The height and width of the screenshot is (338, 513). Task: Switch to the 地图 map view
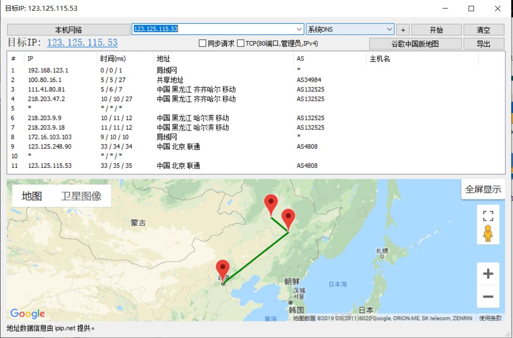(32, 196)
